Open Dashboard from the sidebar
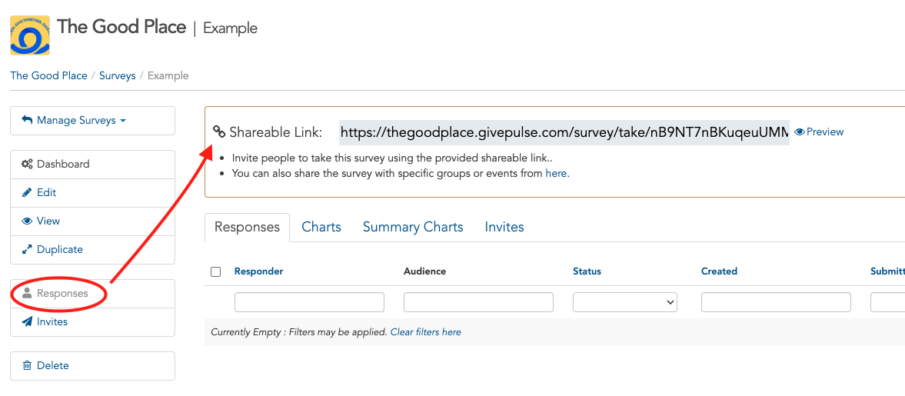 click(x=92, y=165)
